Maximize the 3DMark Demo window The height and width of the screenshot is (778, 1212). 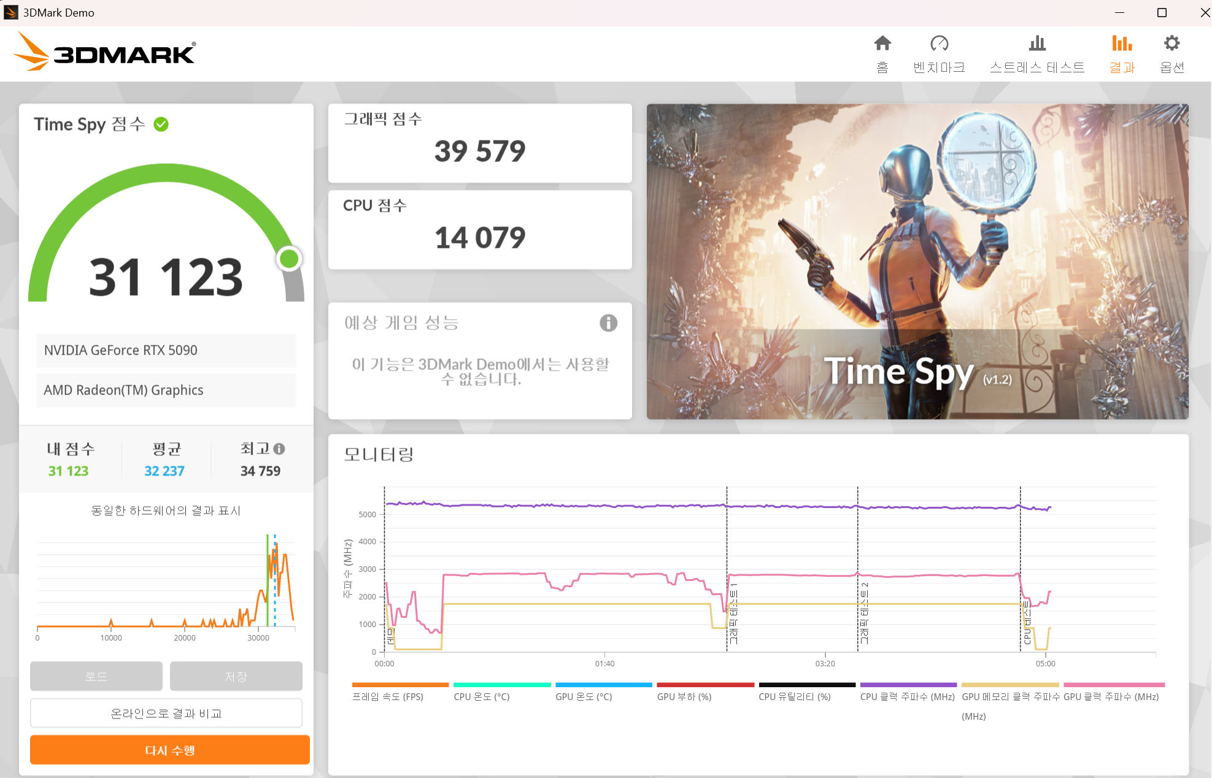(x=1162, y=12)
